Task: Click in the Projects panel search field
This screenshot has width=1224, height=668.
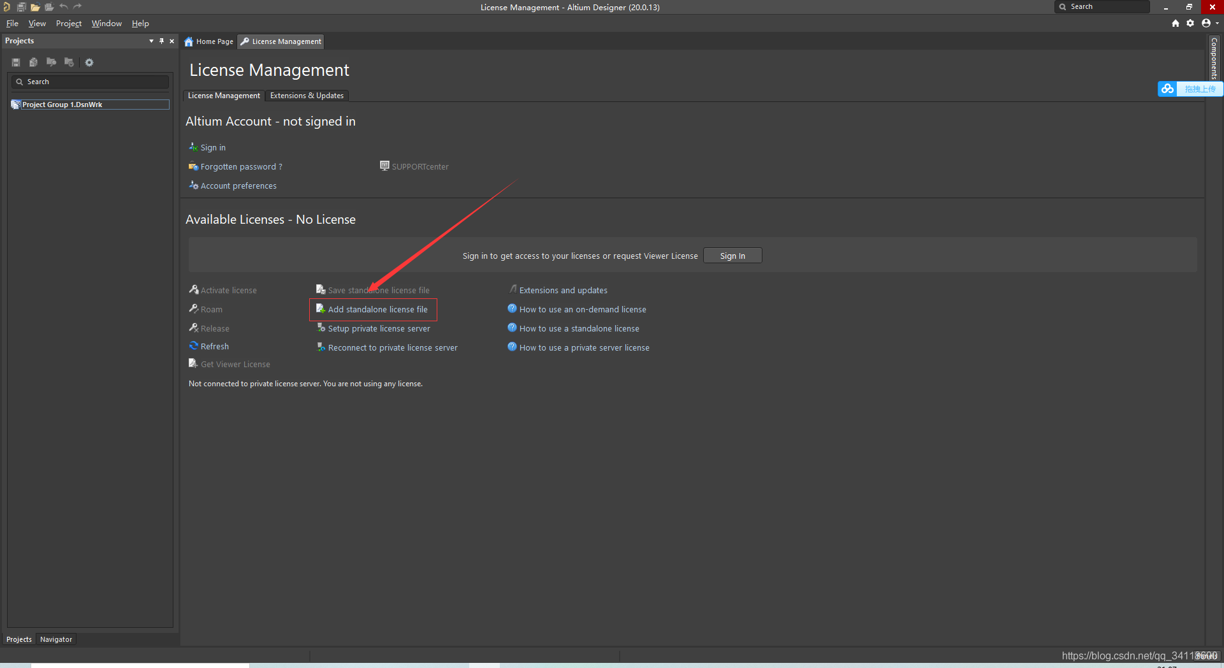Action: (90, 82)
